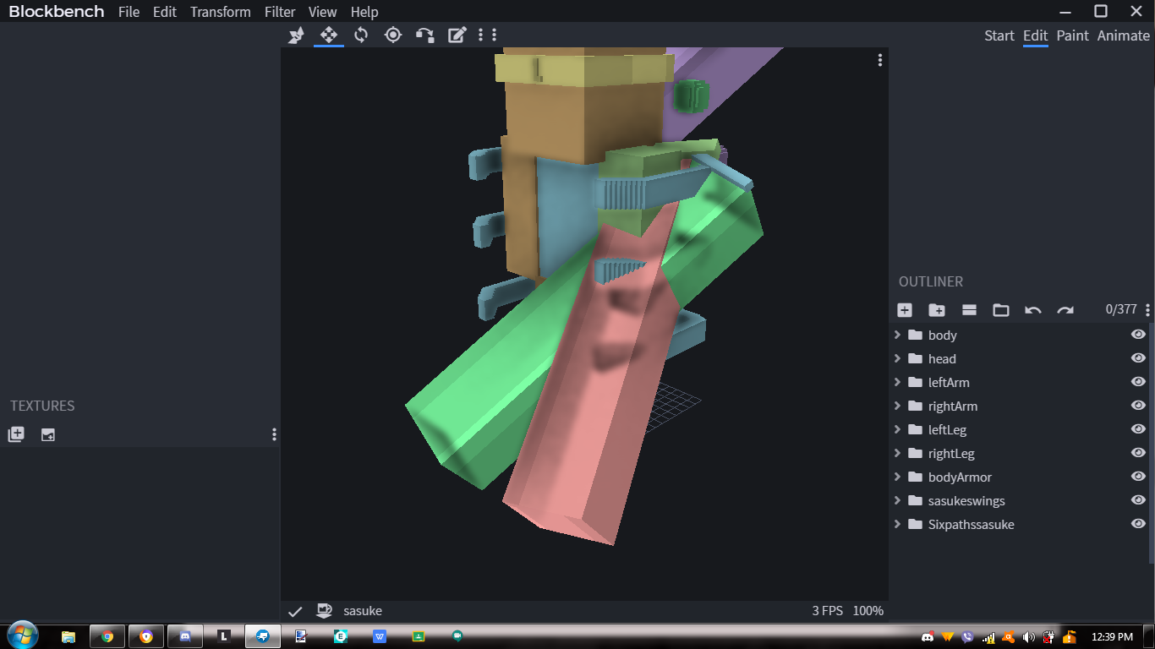This screenshot has width=1155, height=649.
Task: Open the Transform menu
Action: tap(220, 12)
